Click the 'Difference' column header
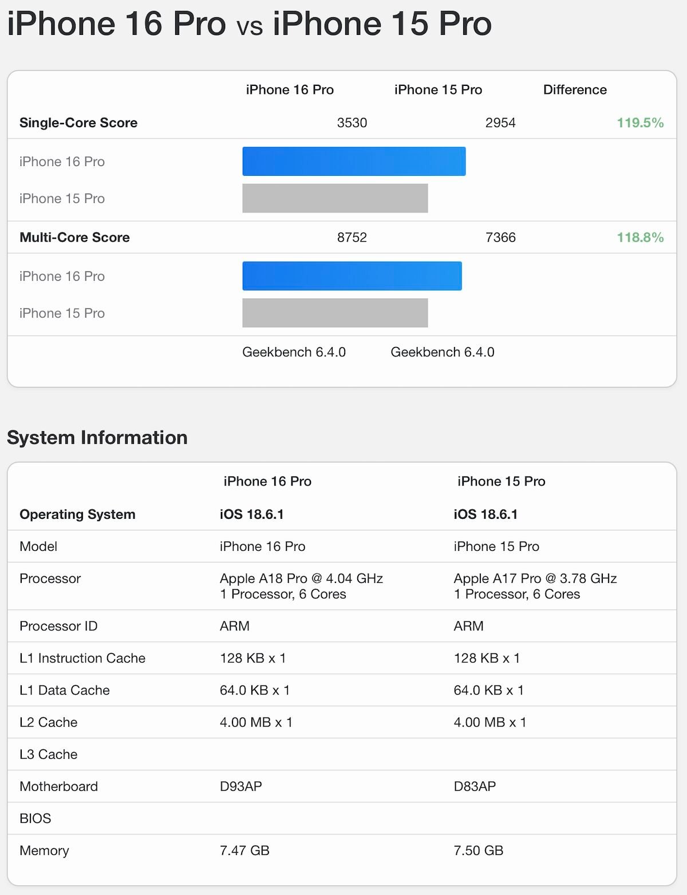The width and height of the screenshot is (687, 895). (x=575, y=90)
